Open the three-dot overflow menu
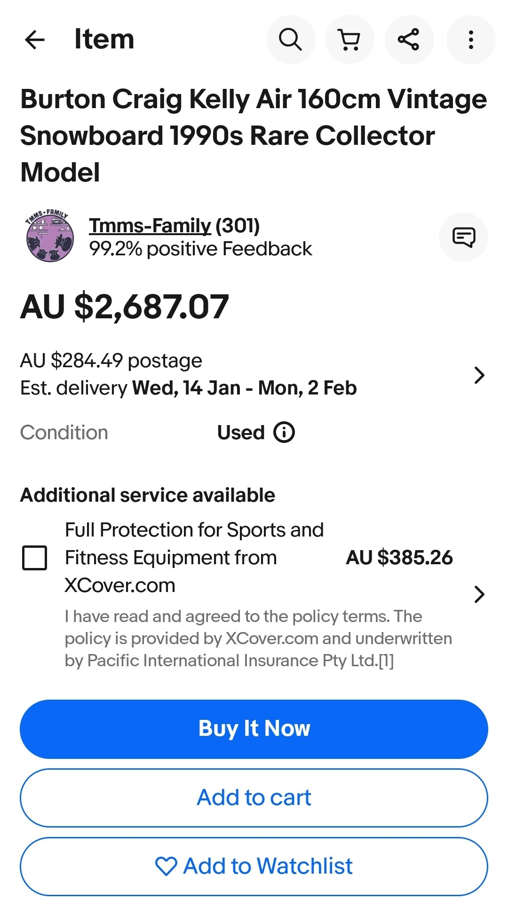Screen dimensions: 508x923 pyautogui.click(x=470, y=39)
